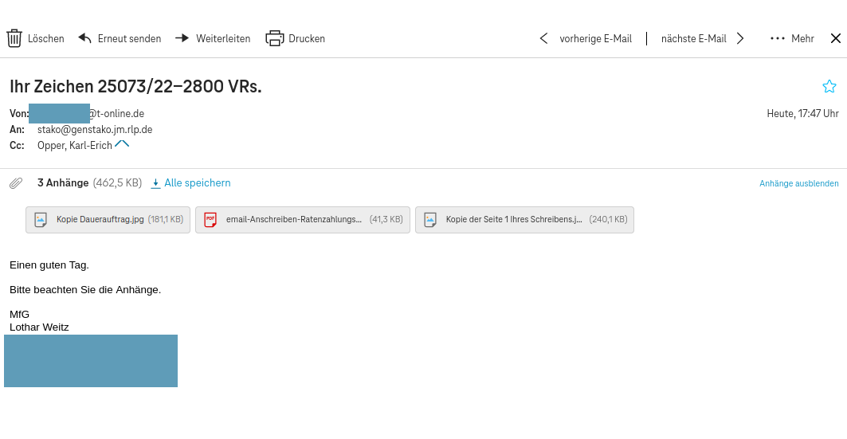This screenshot has width=847, height=439.
Task: Open the email-Anschreiben-Ratenzahlungs PDF attachment
Action: [302, 219]
